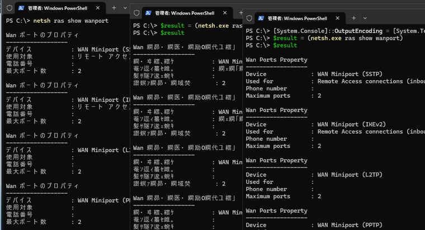
Task: Click the shield icon in the middle PowerShell window
Action: [x=136, y=13]
